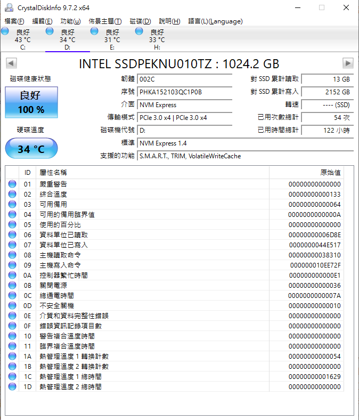Open the 編輯(E) menu
This screenshot has height=420, width=359.
pos(42,21)
